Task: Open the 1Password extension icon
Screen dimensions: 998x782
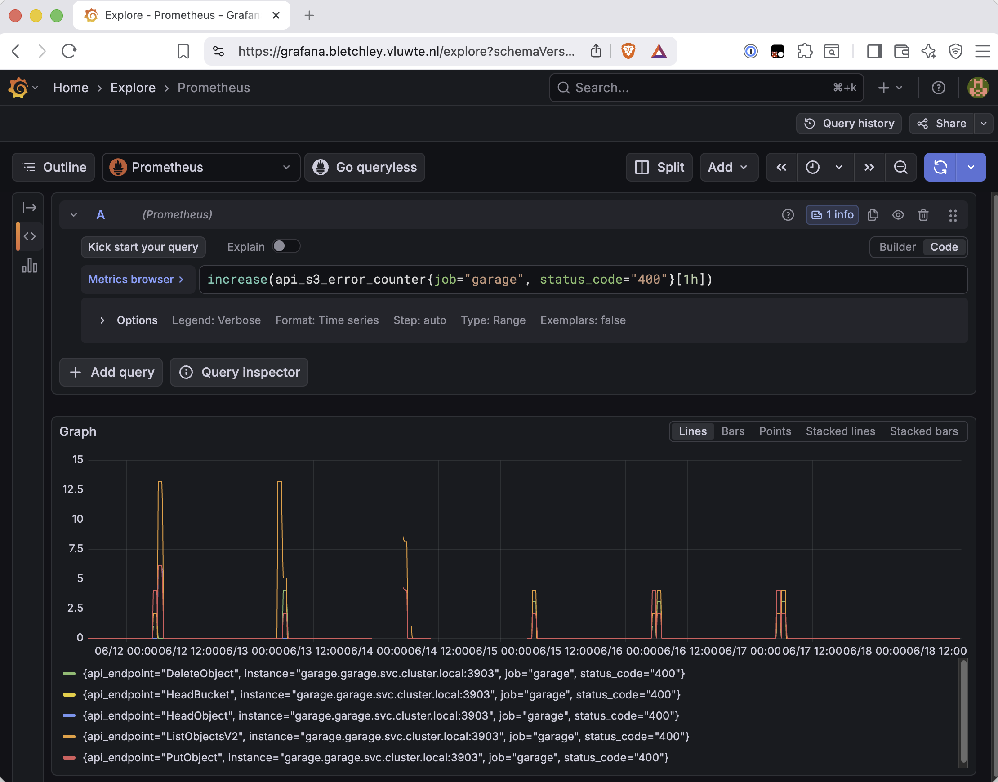Action: (750, 51)
